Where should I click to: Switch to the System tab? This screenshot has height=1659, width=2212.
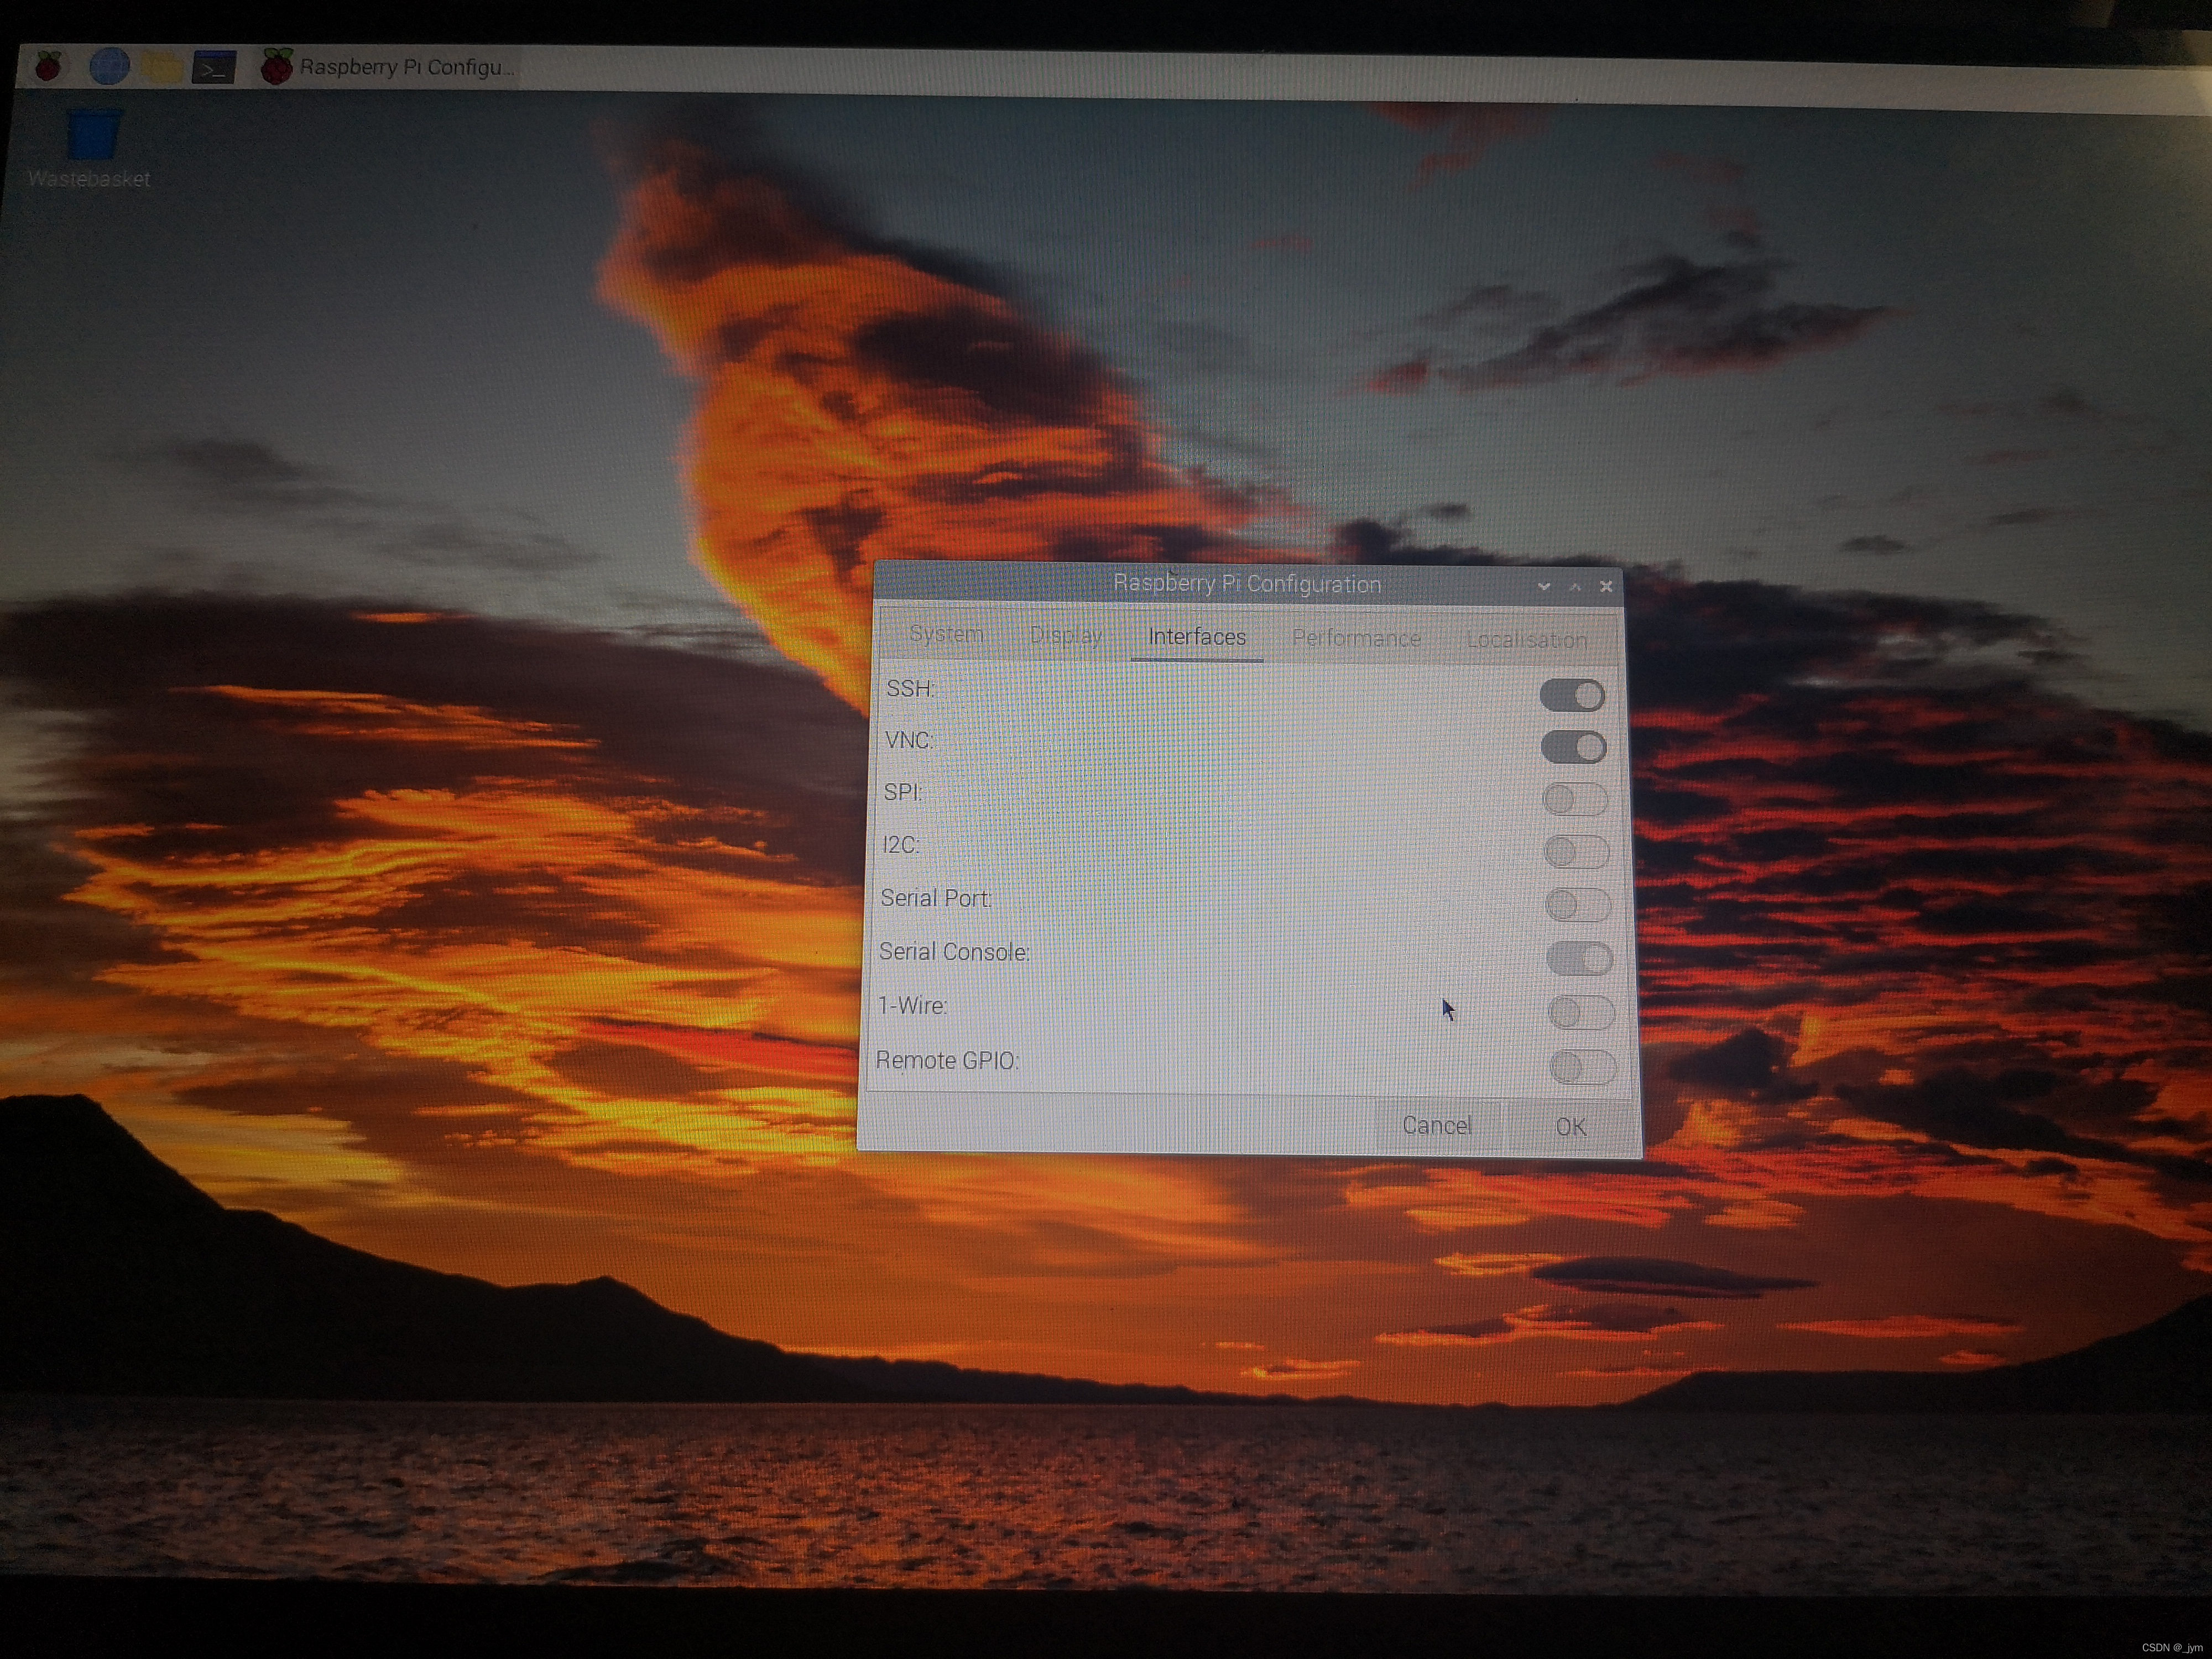pos(946,634)
